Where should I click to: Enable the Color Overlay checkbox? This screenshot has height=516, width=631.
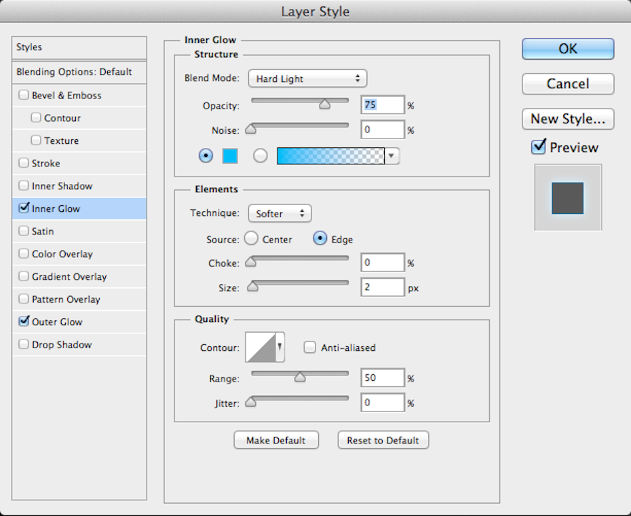point(24,253)
